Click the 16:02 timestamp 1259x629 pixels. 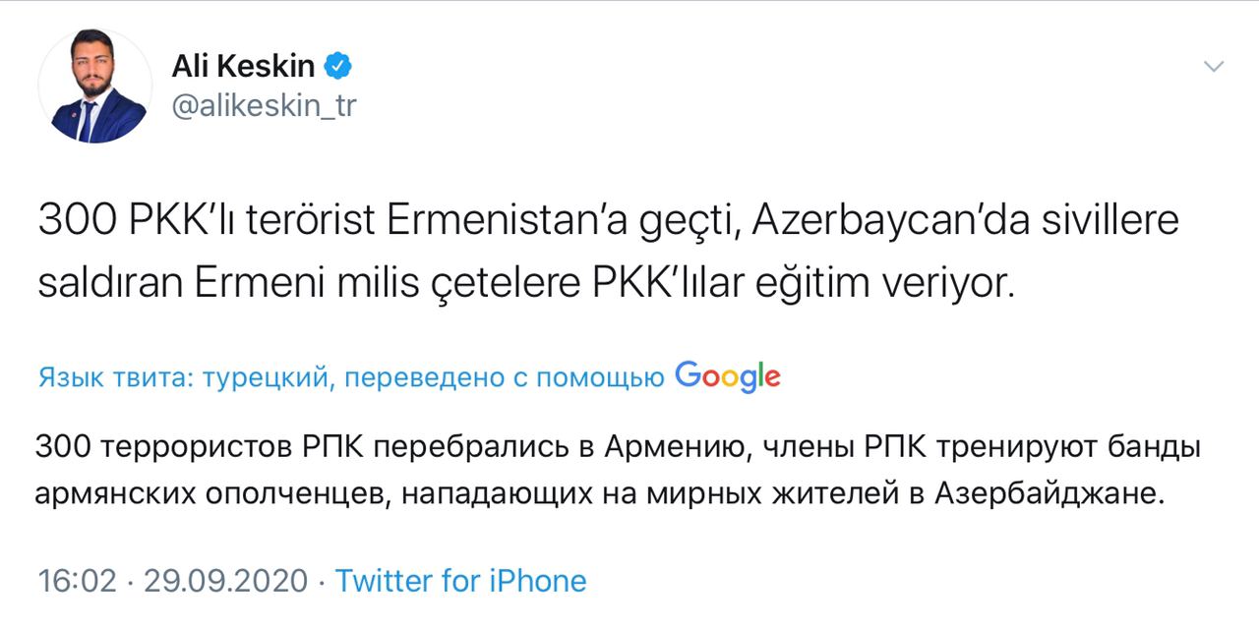77,581
